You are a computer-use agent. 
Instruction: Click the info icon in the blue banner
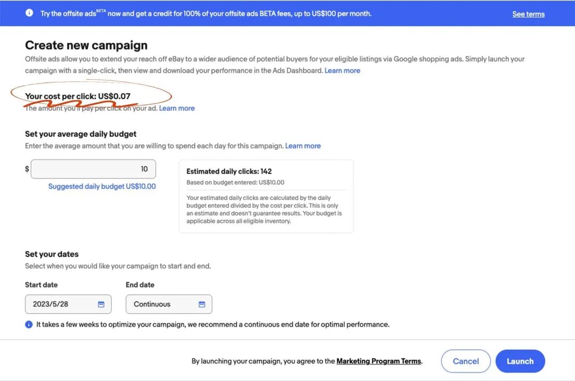pyautogui.click(x=29, y=13)
